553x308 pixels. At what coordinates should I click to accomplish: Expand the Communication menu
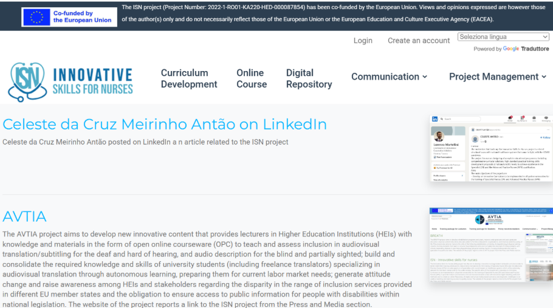point(389,77)
